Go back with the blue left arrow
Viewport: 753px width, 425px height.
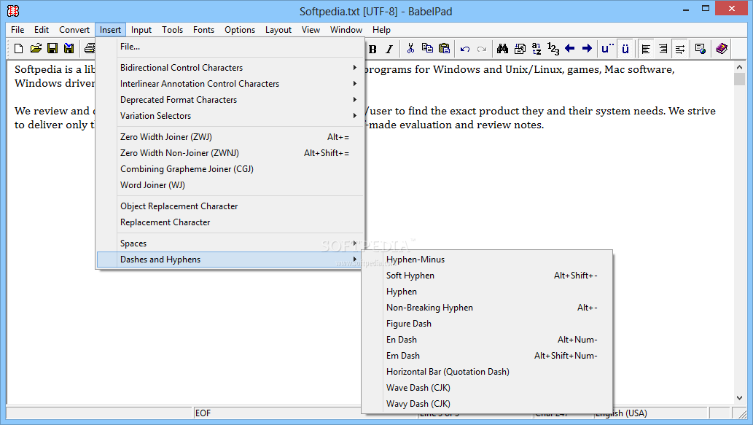click(570, 49)
